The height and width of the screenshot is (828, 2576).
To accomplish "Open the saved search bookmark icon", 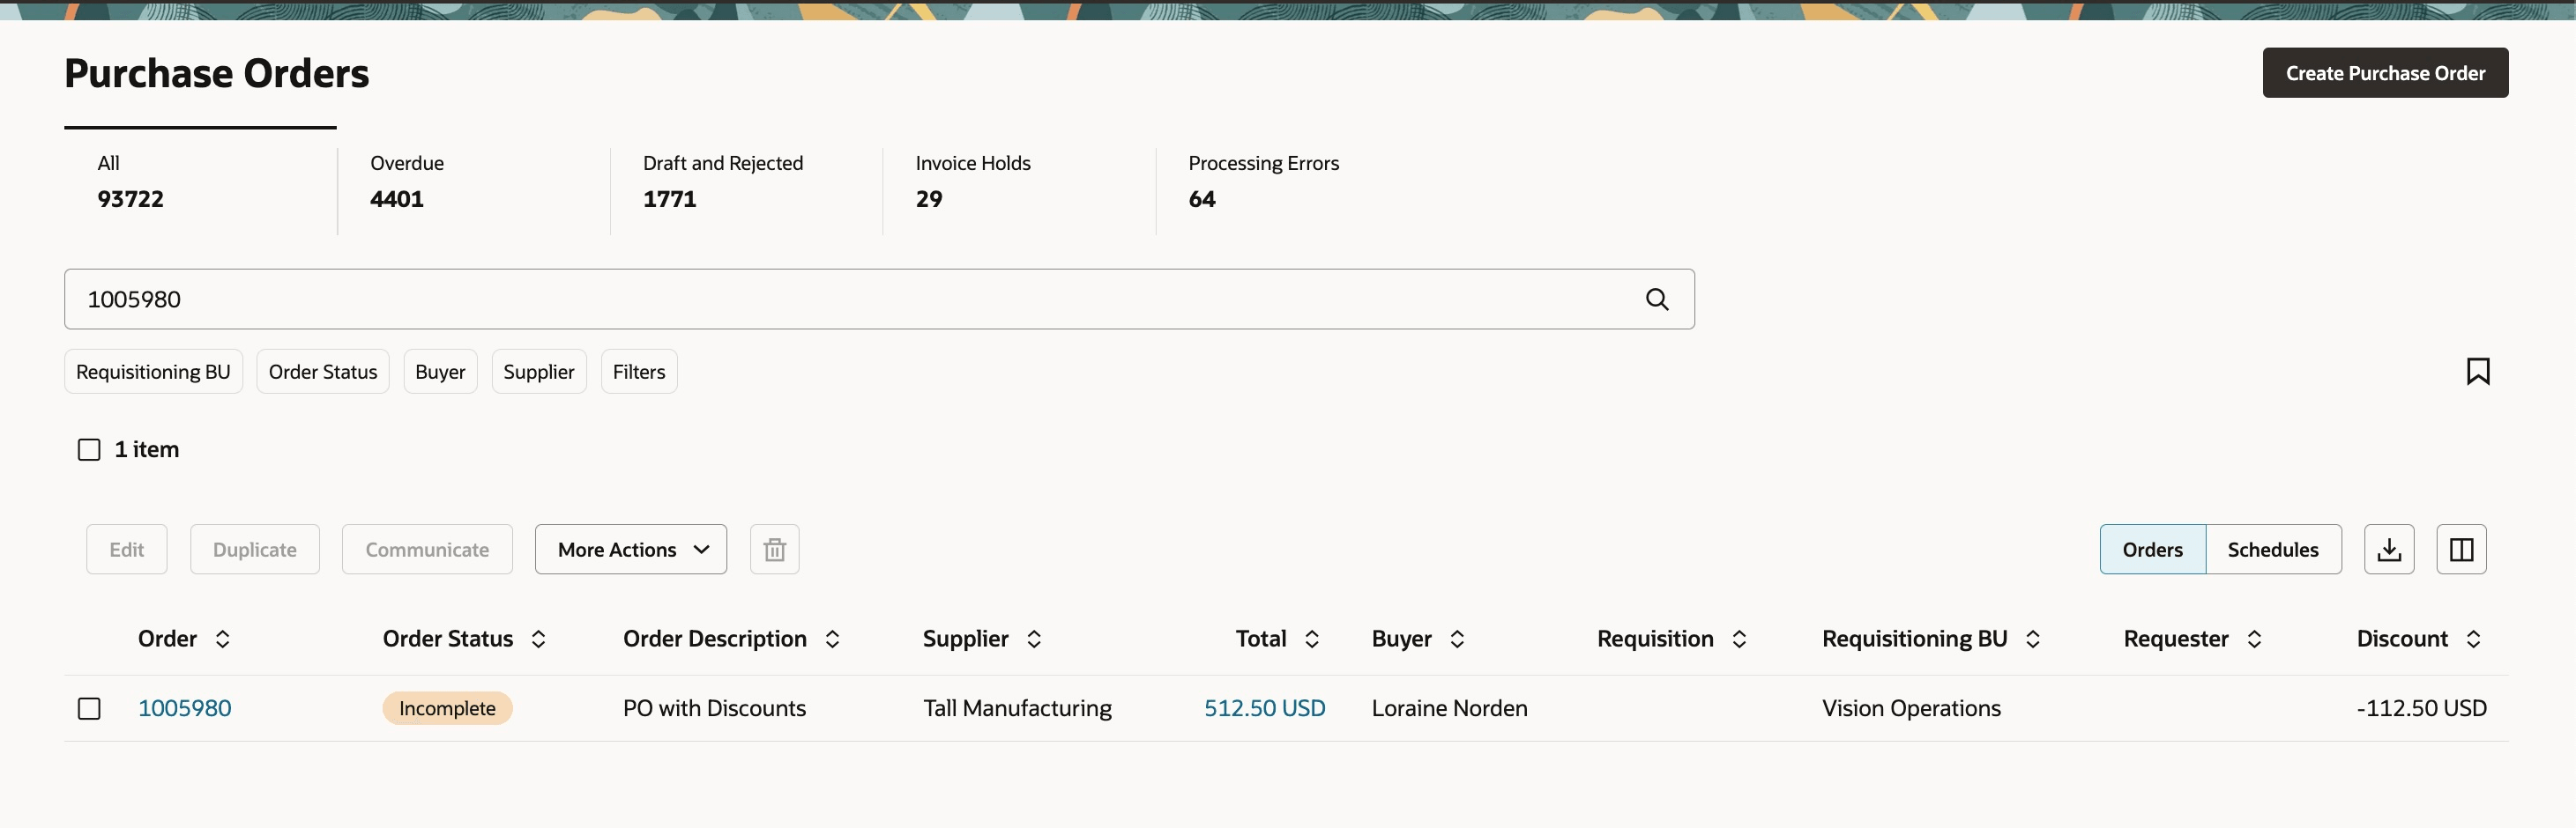I will [x=2479, y=371].
